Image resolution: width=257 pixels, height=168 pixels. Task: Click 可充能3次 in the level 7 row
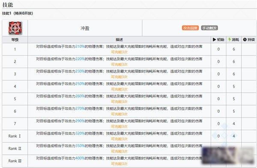(120, 127)
